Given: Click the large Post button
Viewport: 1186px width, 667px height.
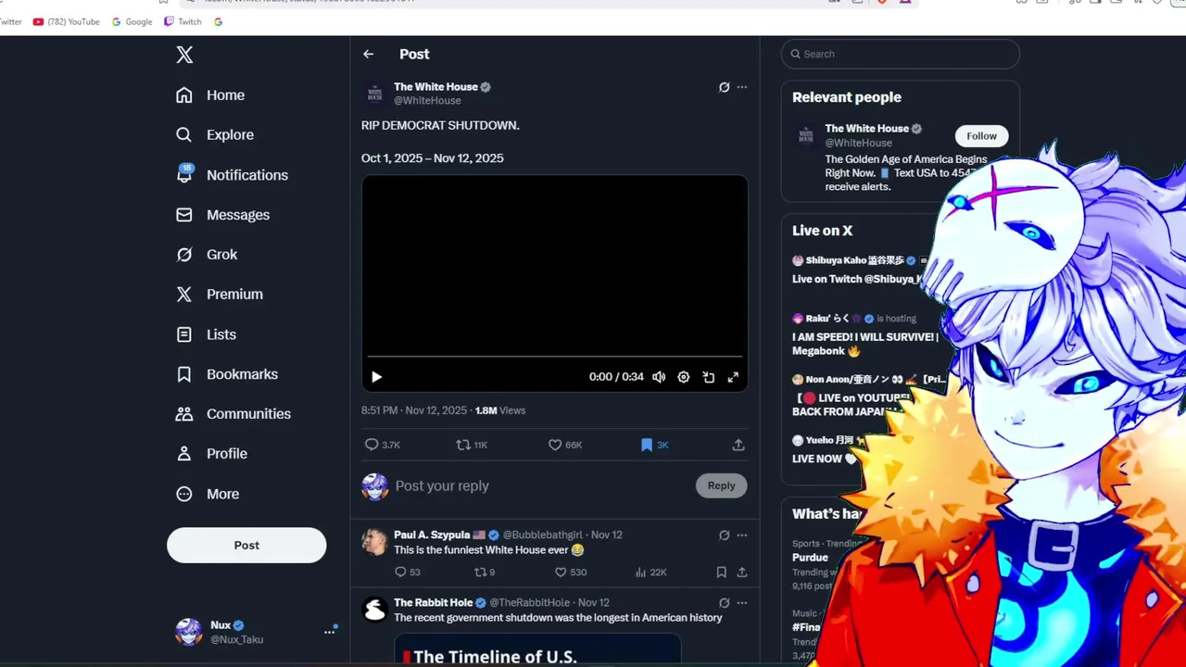Looking at the screenshot, I should pos(246,546).
